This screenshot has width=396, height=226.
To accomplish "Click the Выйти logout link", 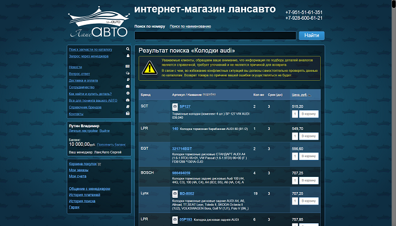I will [105, 131].
